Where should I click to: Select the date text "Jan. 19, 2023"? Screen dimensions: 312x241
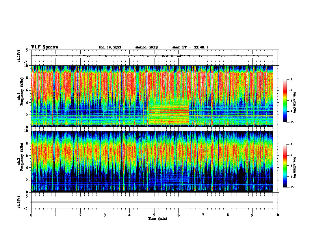tap(110, 47)
